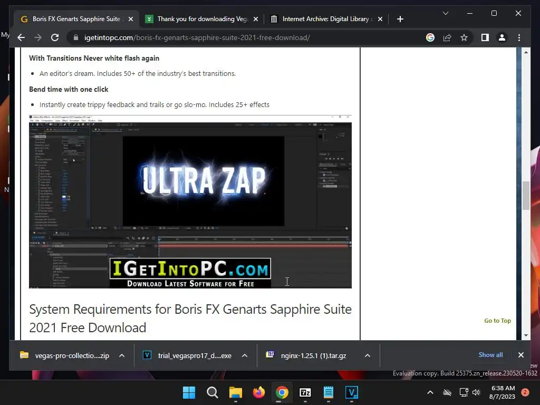Image resolution: width=540 pixels, height=405 pixels.
Task: Bookmark this page with star
Action: (464, 37)
